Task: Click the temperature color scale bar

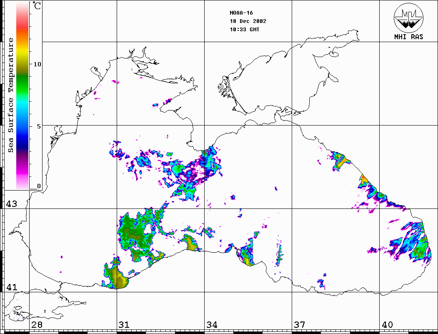Action: [x=23, y=95]
